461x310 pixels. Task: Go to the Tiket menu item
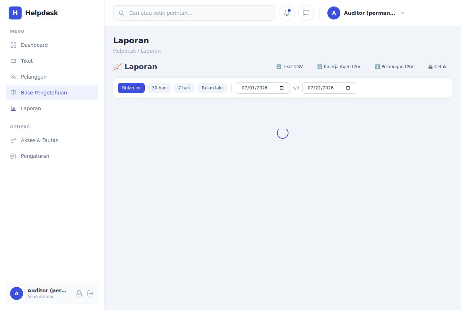(52, 61)
